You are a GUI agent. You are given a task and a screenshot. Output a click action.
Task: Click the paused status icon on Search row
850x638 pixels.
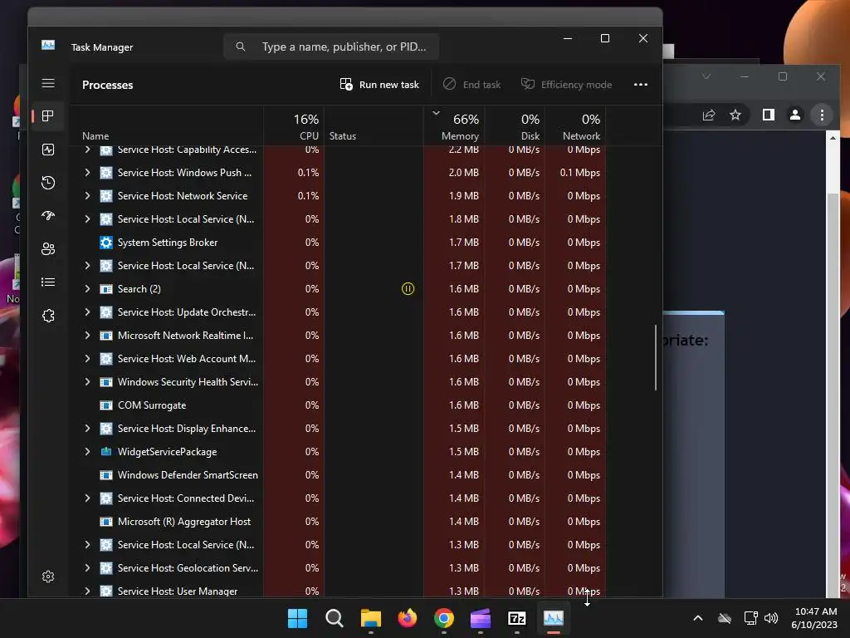pyautogui.click(x=408, y=288)
